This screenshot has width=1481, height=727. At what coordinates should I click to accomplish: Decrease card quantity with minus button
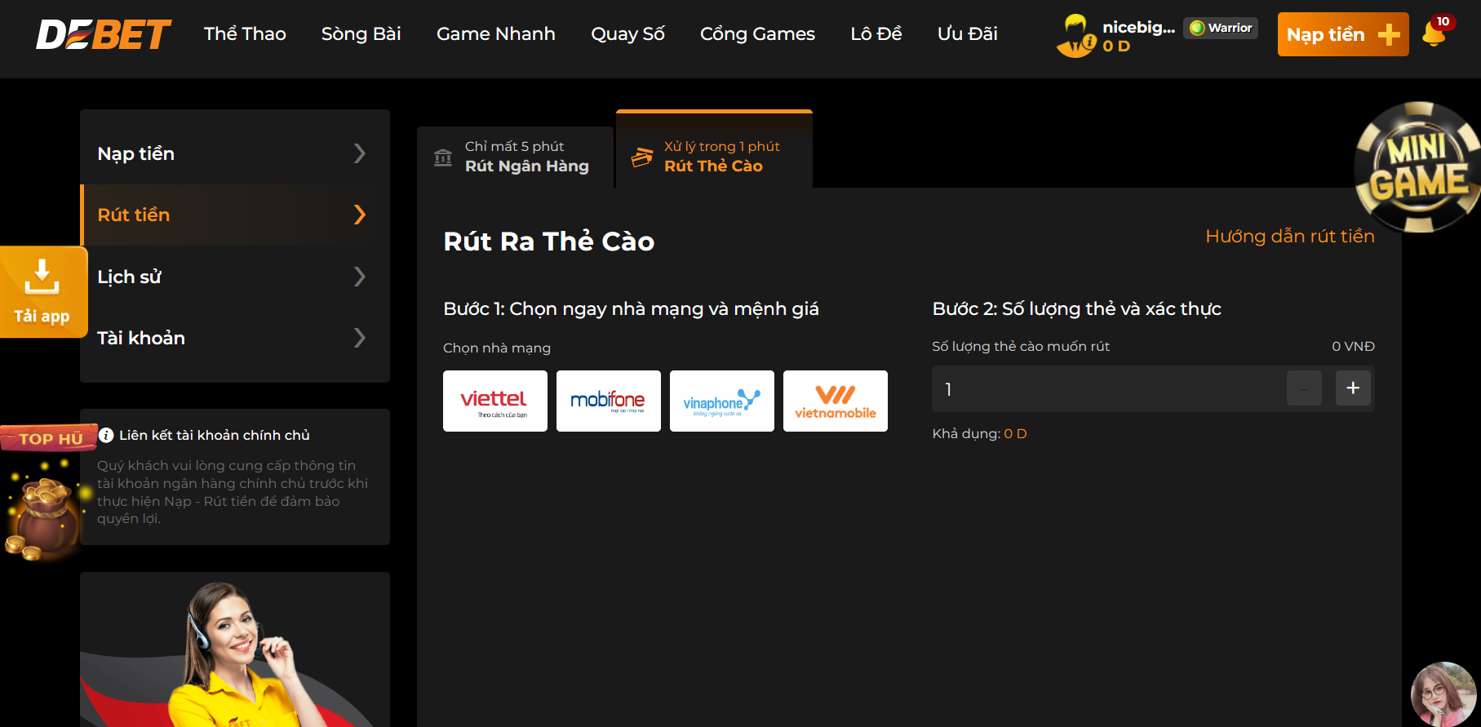pyautogui.click(x=1304, y=388)
